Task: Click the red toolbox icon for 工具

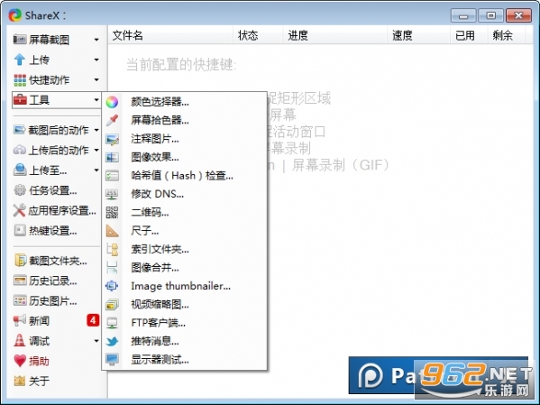Action: (20, 100)
